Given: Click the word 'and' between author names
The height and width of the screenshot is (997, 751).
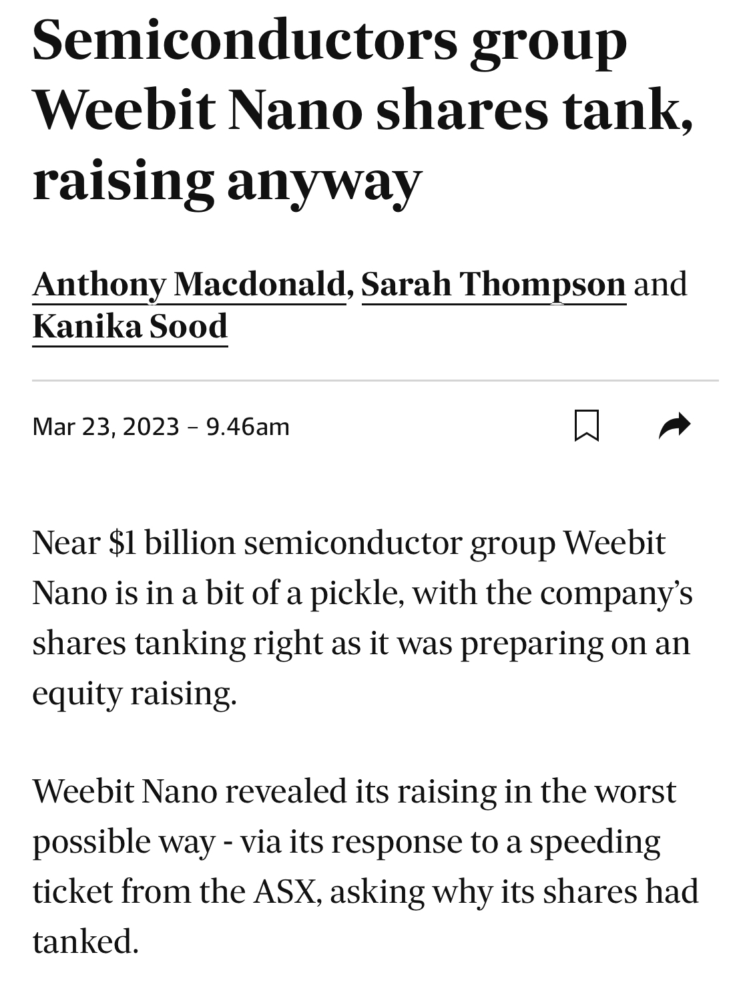Looking at the screenshot, I should click(x=660, y=284).
